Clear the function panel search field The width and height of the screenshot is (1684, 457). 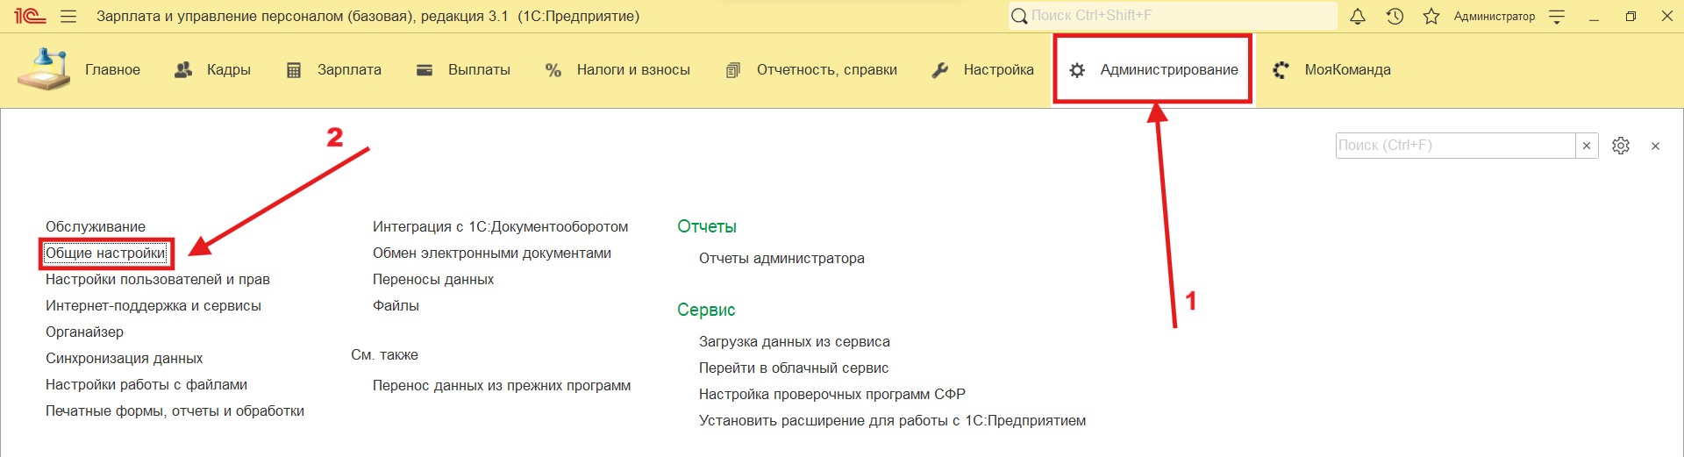1587,146
